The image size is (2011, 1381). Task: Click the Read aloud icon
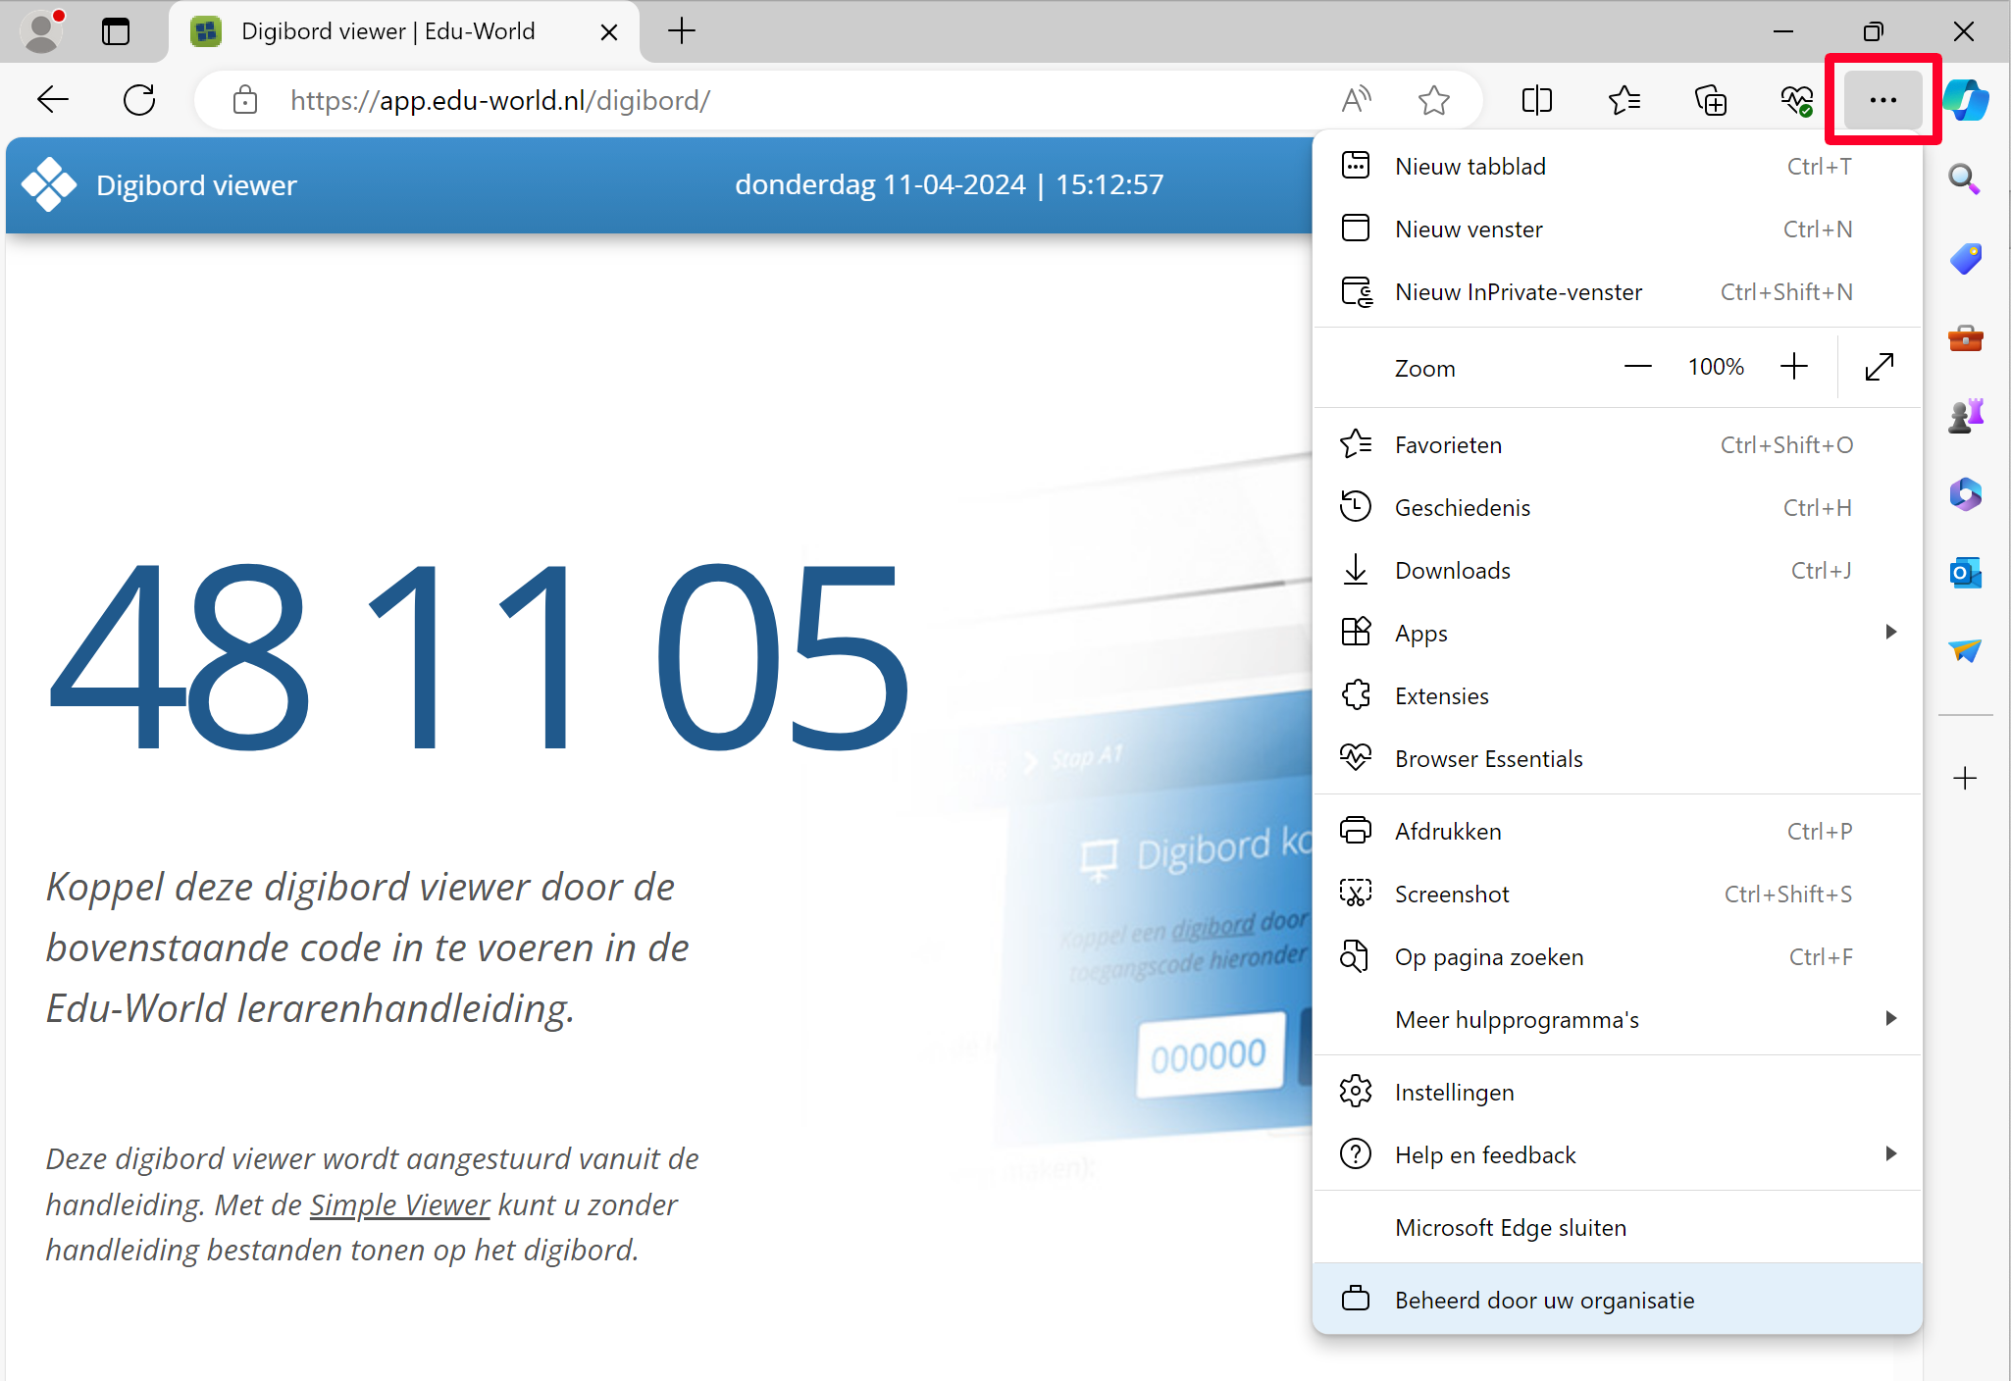tap(1356, 100)
